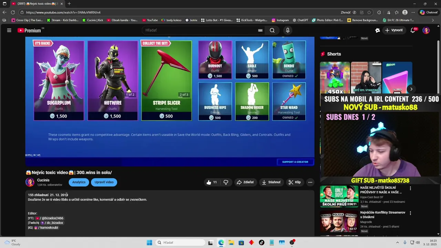
Task: Open dc_bizadox Twitch link
Action: click(x=52, y=223)
